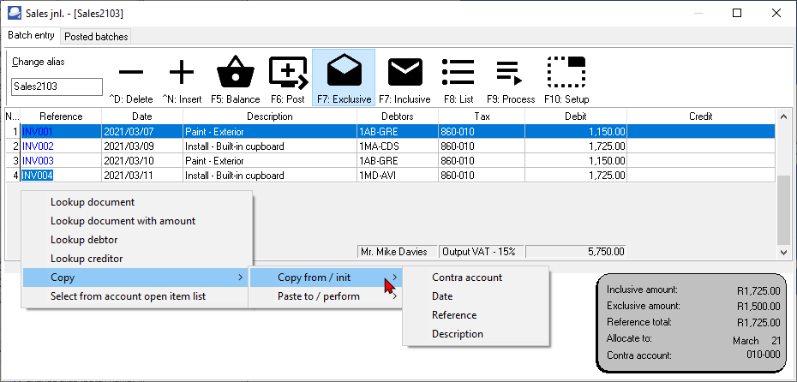Expand Paste to / perform submenu
The height and width of the screenshot is (382, 797).
click(326, 296)
